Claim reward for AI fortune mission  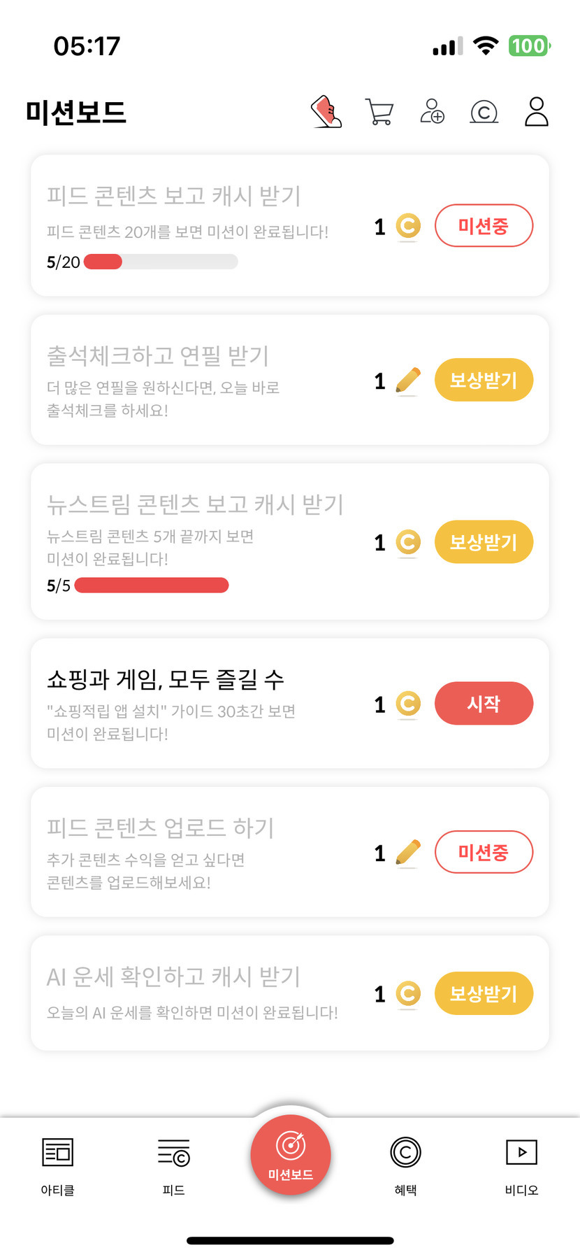coord(484,993)
